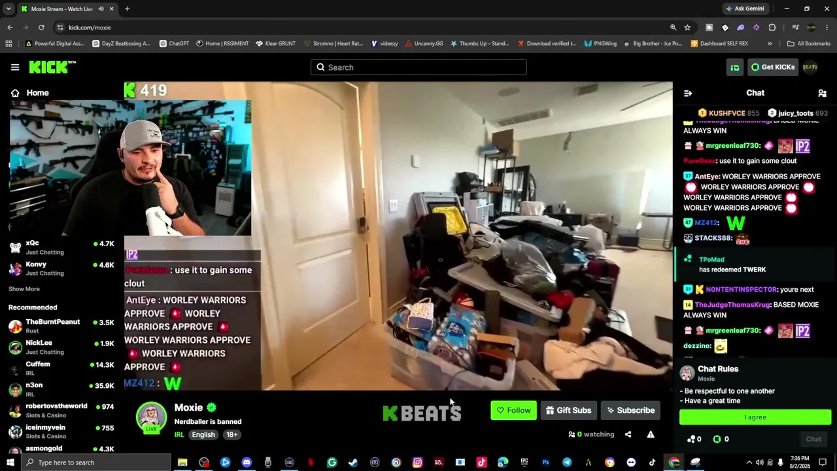This screenshot has width=837, height=471.
Task: Subscribe to Moxie's channel
Action: pos(630,410)
